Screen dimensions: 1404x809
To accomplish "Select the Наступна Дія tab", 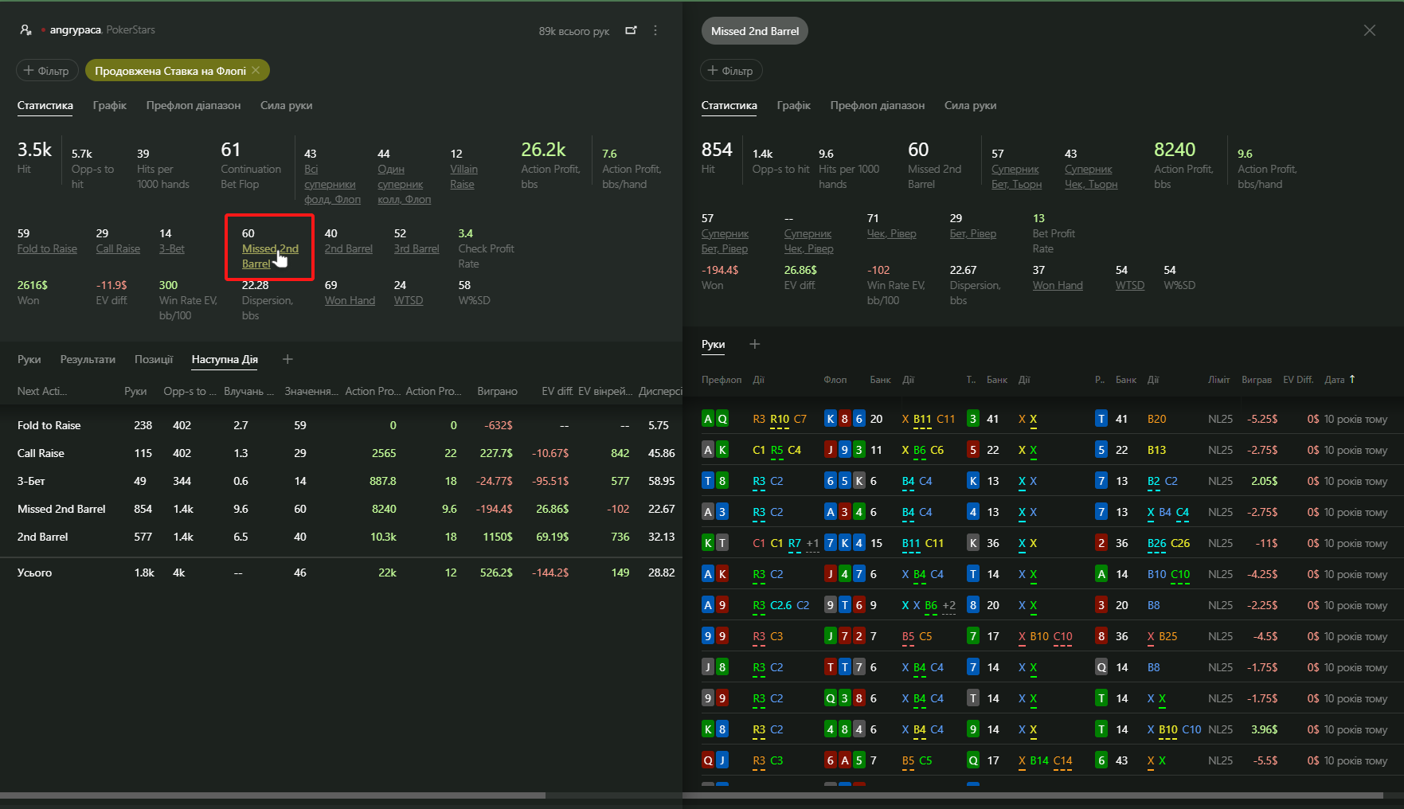I will [225, 359].
